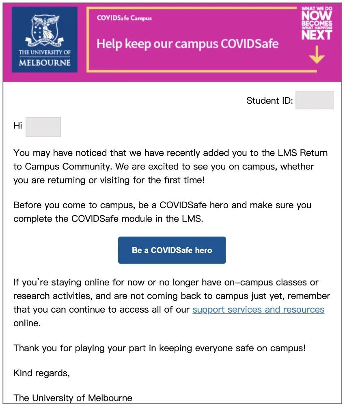This screenshot has width=345, height=405.
Task: Click the greyed-out name after 'Hi'
Action: pos(43,127)
